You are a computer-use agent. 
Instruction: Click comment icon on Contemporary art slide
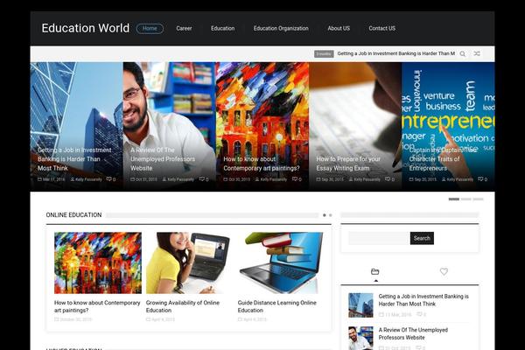[x=295, y=179]
